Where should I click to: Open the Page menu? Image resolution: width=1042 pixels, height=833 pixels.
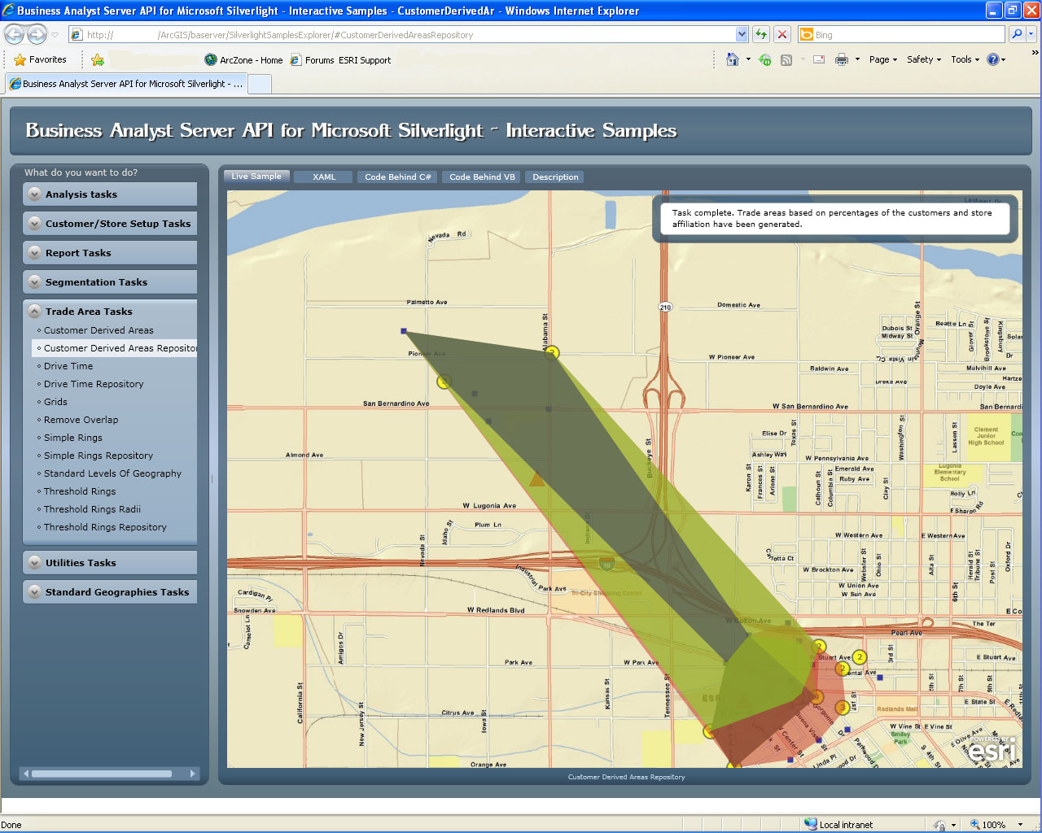[882, 59]
